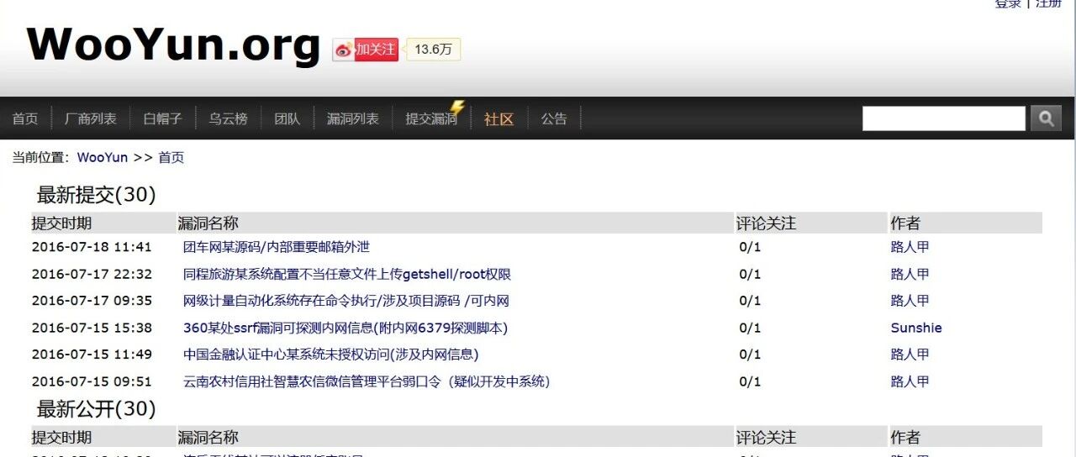
Task: Click the 最新提交(30) section heading
Action: click(x=96, y=195)
